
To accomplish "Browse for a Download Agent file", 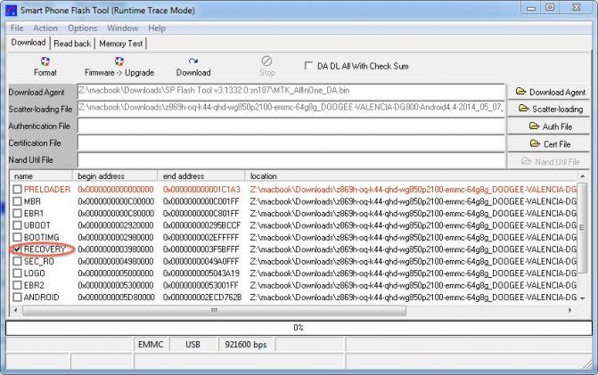I will [x=550, y=92].
